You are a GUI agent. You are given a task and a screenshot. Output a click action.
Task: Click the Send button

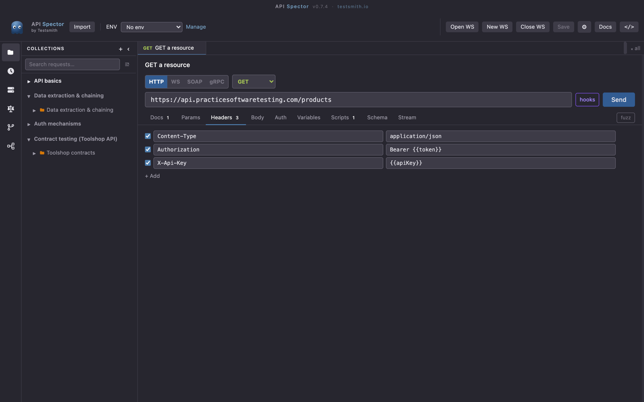pyautogui.click(x=619, y=100)
